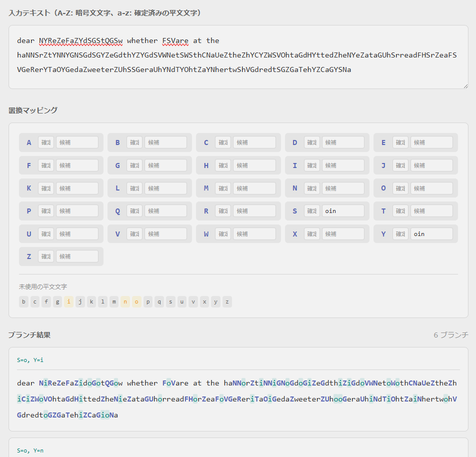Image resolution: width=476 pixels, height=457 pixels.
Task: Click unused plaintext letter chip z
Action: 227,302
